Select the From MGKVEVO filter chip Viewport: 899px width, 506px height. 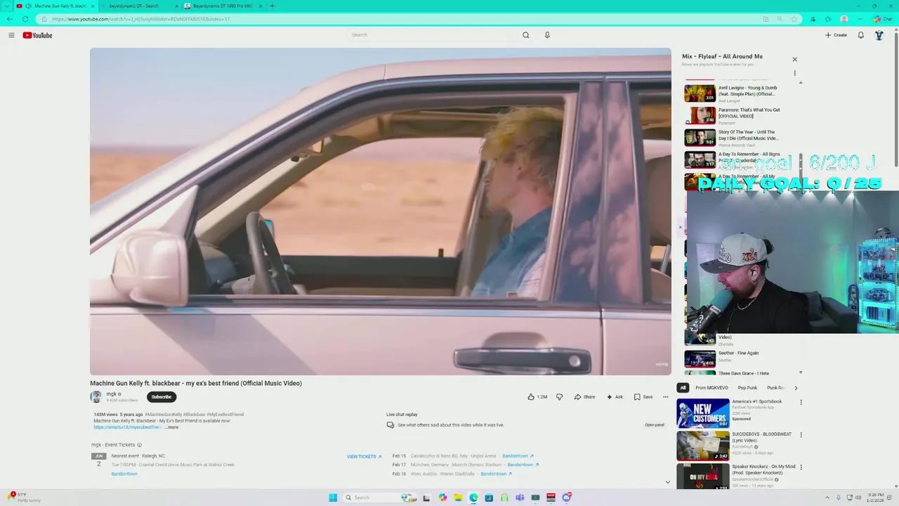[711, 388]
